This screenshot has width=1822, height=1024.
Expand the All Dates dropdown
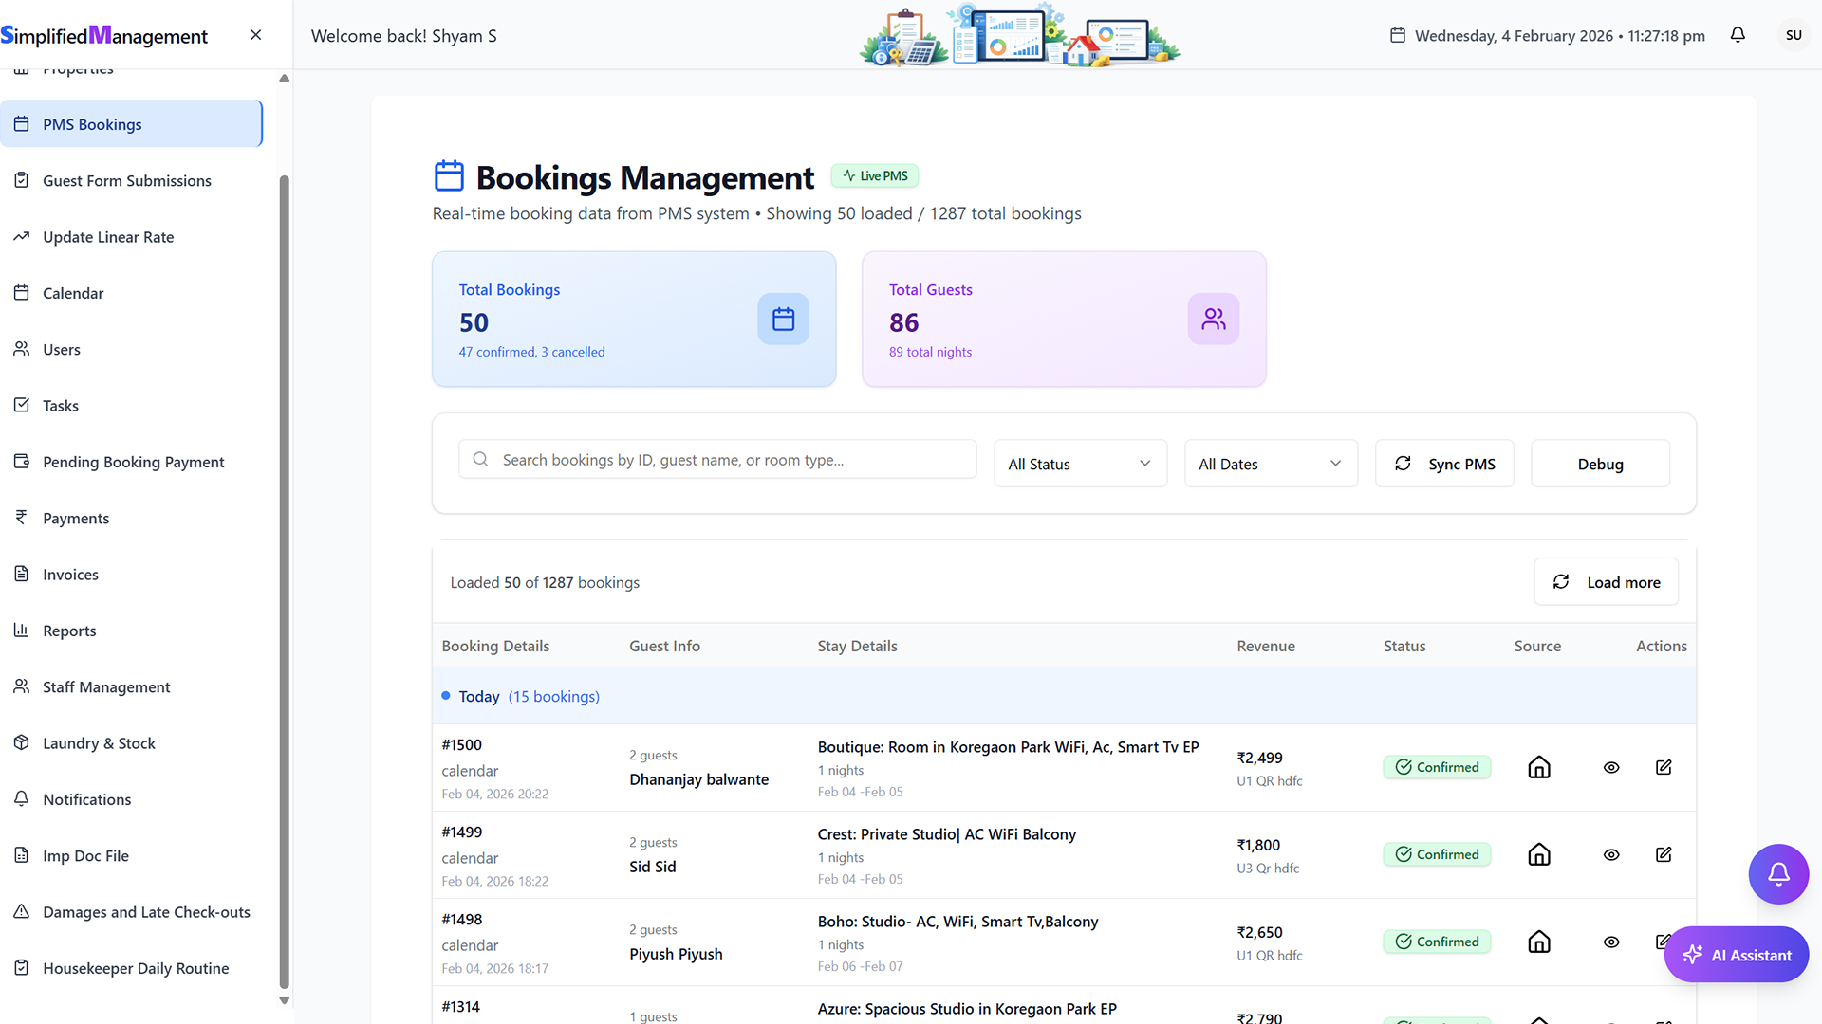1270,464
